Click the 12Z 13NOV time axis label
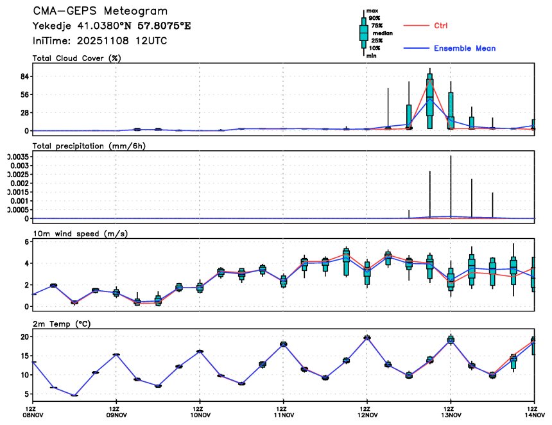This screenshot has height=425, width=552. click(450, 411)
